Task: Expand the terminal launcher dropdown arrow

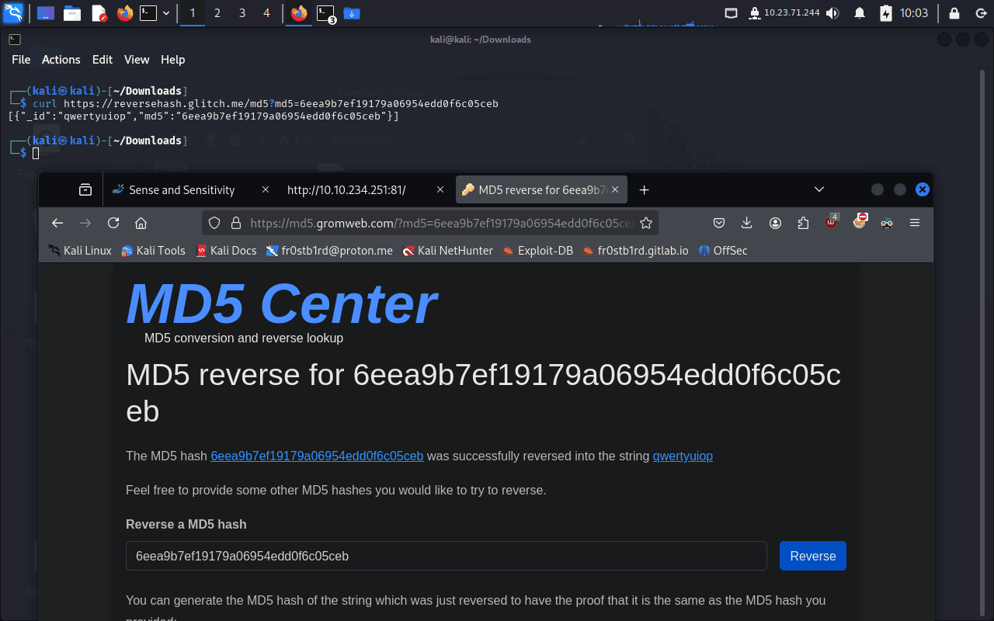Action: click(166, 13)
